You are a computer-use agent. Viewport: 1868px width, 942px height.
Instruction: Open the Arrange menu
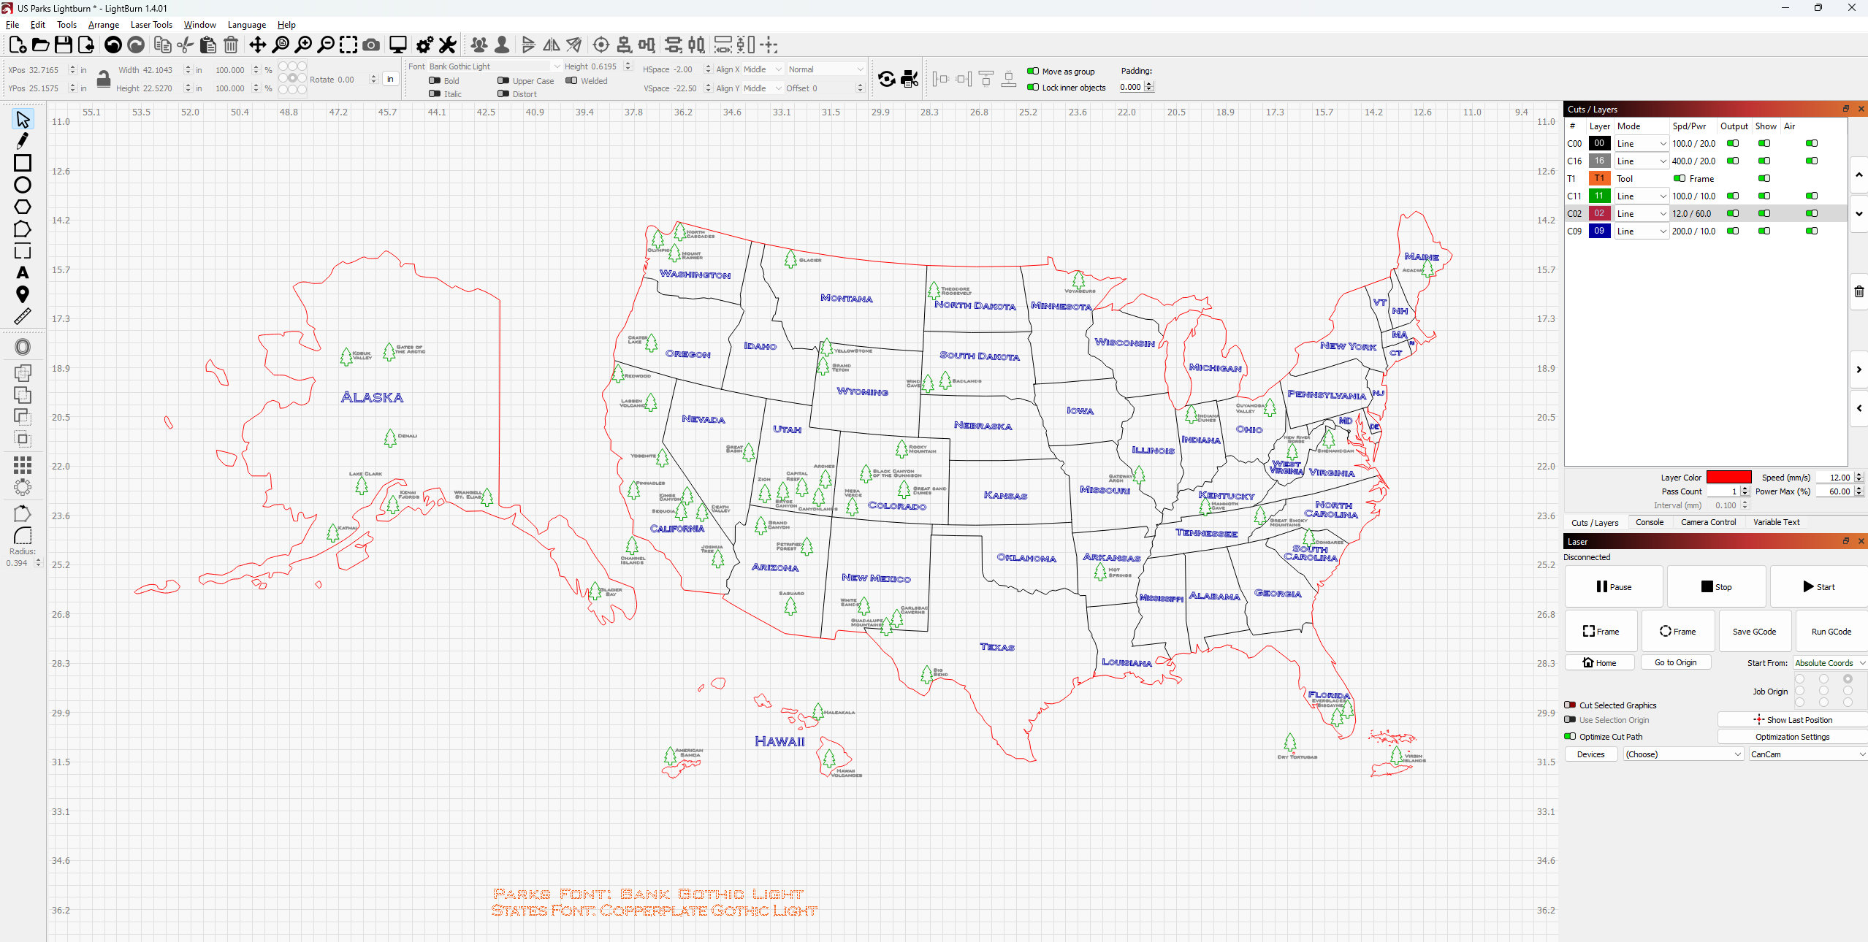click(103, 24)
